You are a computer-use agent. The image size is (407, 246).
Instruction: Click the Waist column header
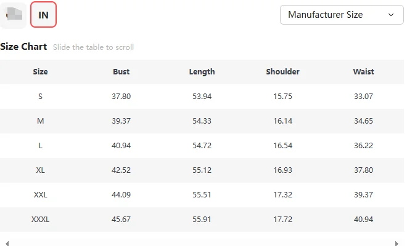(363, 71)
